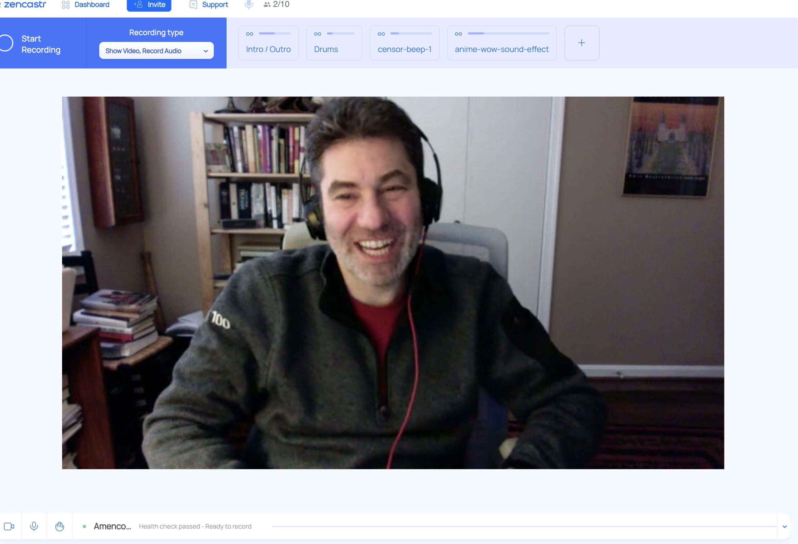The width and height of the screenshot is (798, 544).
Task: Play the censor-beep-1 sound
Action: (404, 49)
